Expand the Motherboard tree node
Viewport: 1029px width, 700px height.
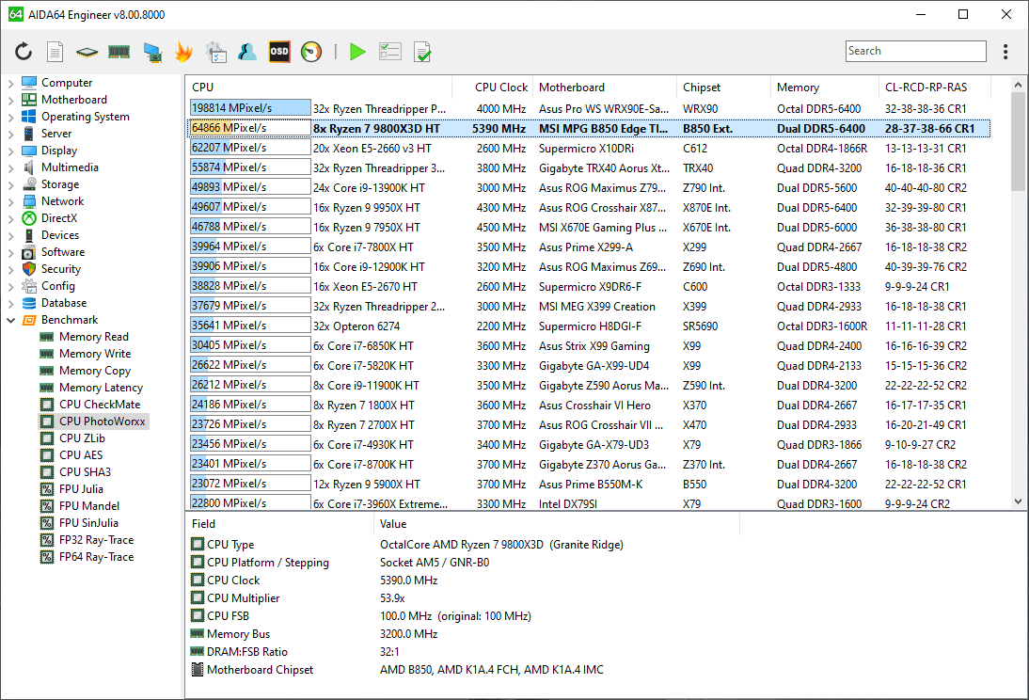tap(10, 101)
